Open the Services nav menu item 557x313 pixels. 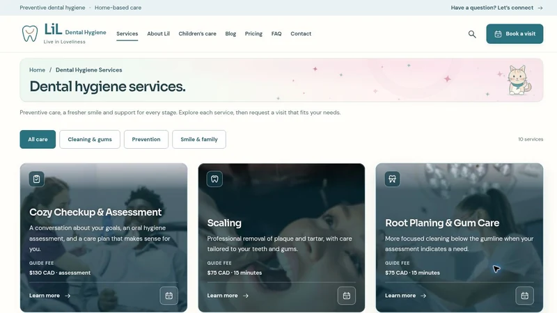(x=127, y=33)
